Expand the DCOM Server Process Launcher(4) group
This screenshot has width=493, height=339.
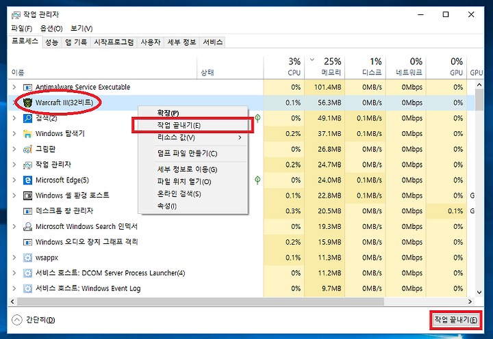coord(14,273)
